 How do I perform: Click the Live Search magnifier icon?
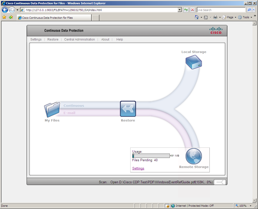pos(249,10)
